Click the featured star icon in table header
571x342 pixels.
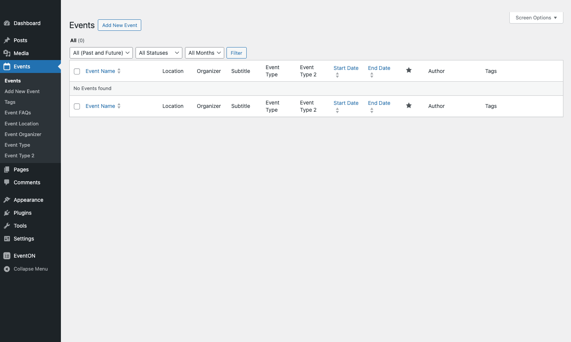pyautogui.click(x=409, y=70)
